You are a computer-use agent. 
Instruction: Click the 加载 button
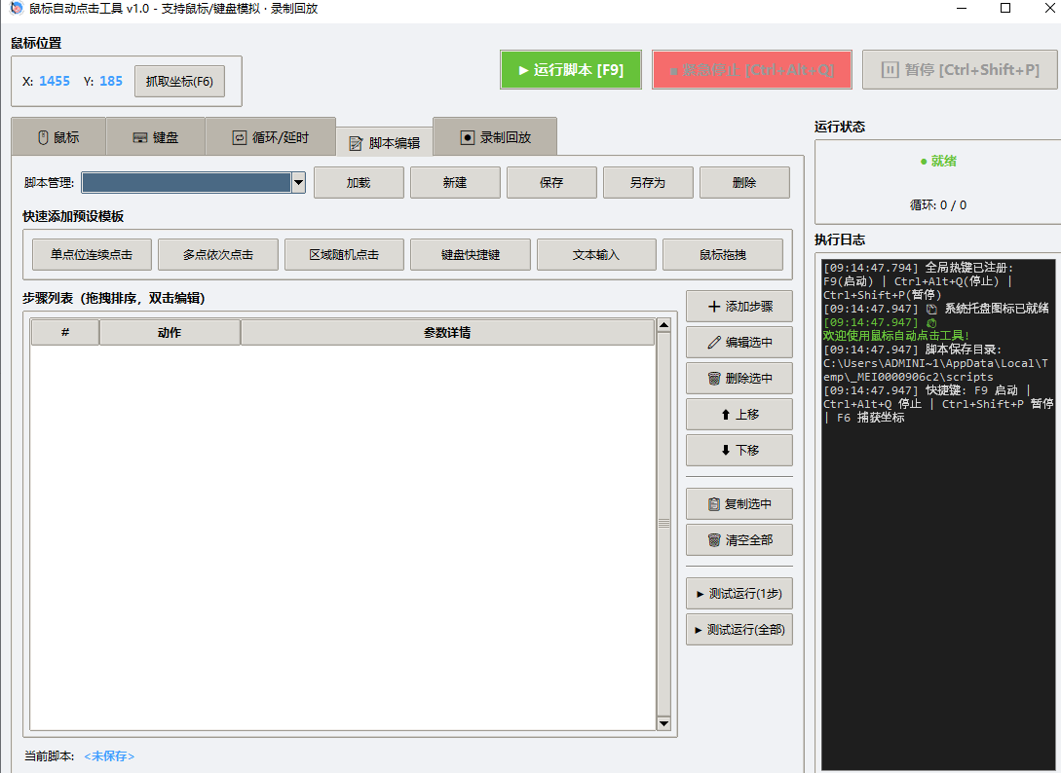point(359,183)
